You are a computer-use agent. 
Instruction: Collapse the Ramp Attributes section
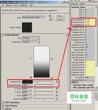point(3,35)
